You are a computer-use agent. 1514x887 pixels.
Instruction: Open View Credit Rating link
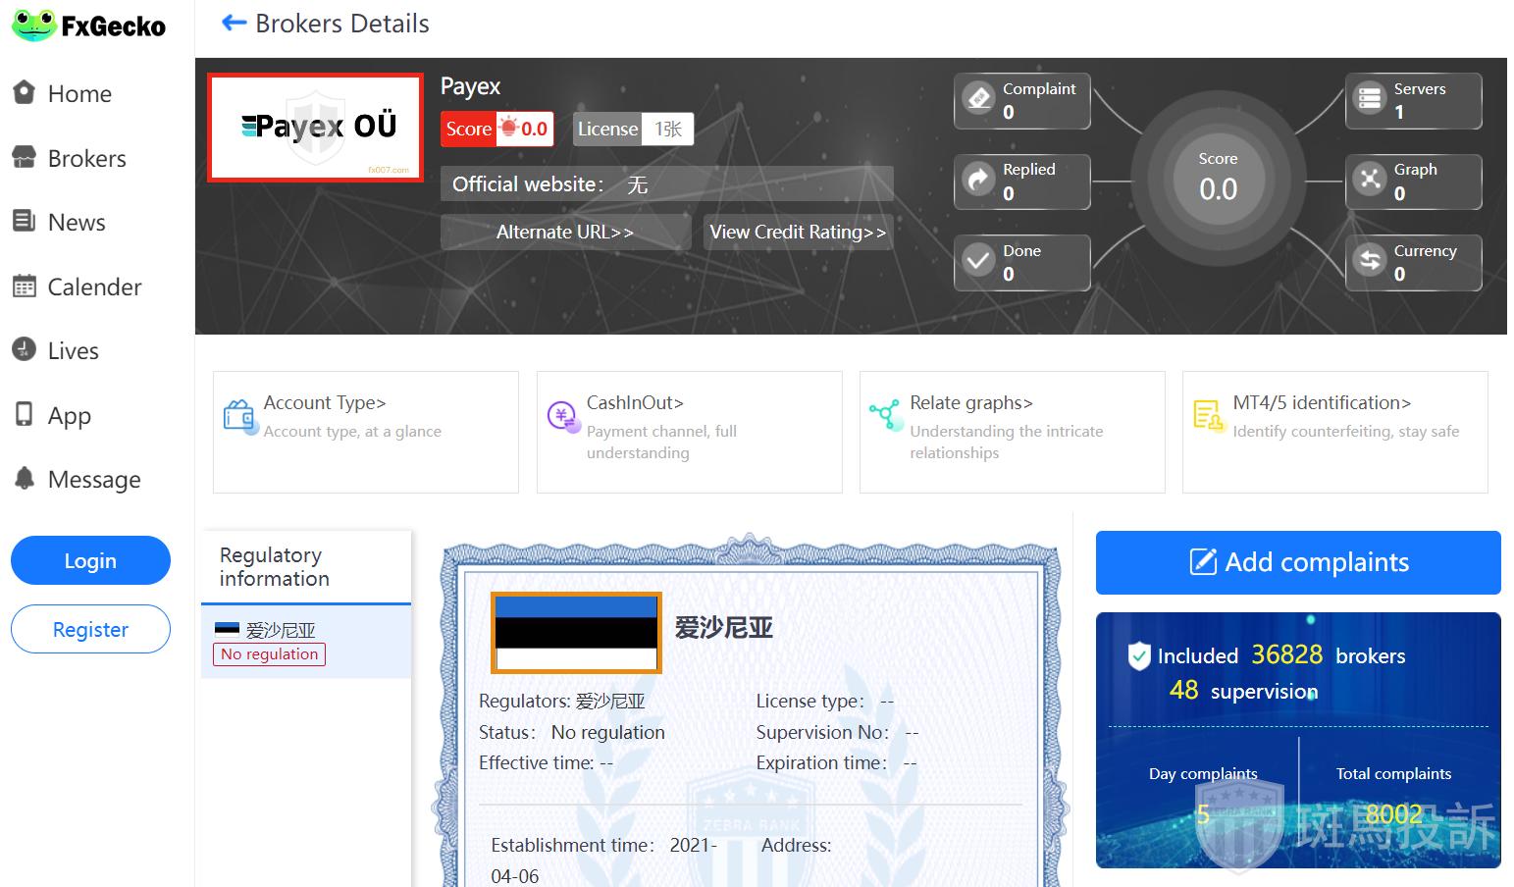click(x=797, y=233)
